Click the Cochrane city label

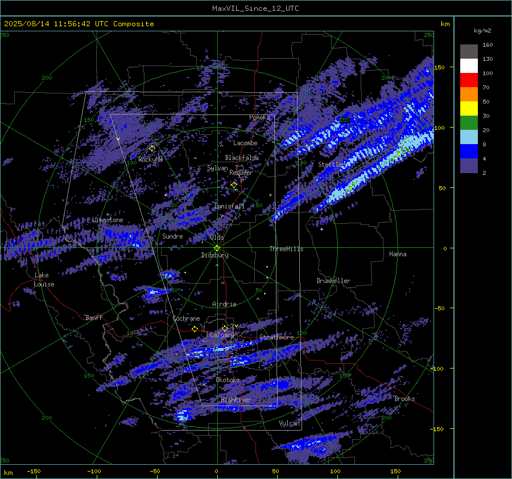186,318
